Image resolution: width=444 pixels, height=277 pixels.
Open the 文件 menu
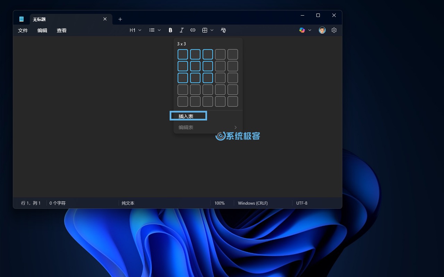coord(23,30)
